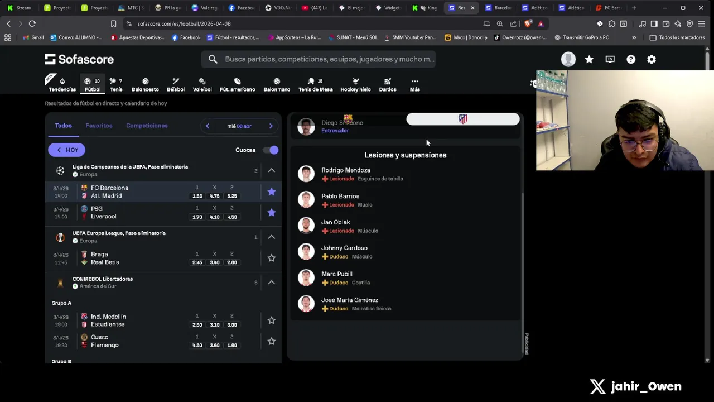Click draw odds 3.40 for Braga match
The image size is (714, 402).
tap(214, 262)
